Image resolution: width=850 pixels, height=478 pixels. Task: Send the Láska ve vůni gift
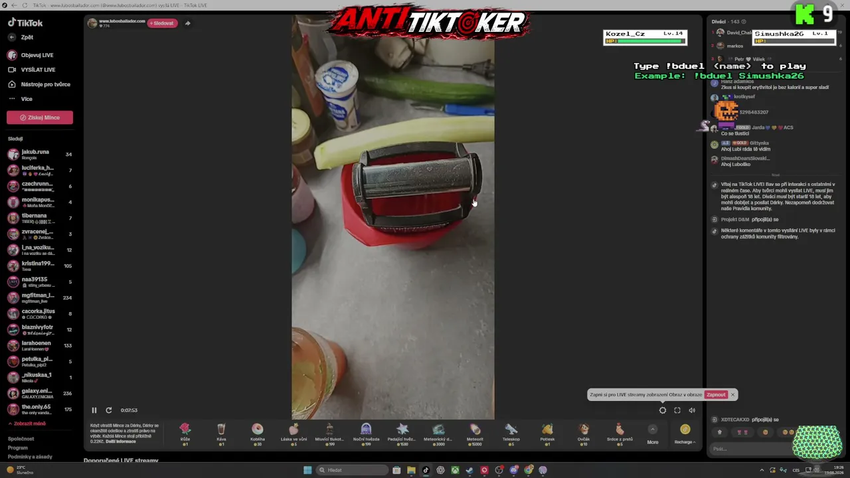(x=294, y=434)
